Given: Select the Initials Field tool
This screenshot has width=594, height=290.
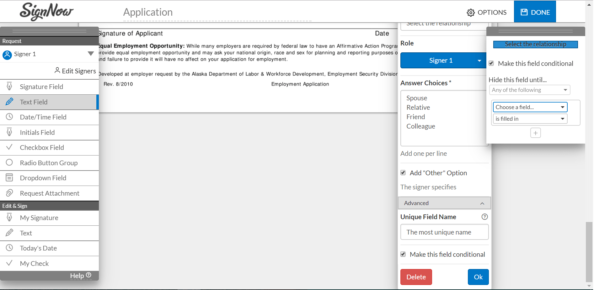Looking at the screenshot, I should click(37, 132).
